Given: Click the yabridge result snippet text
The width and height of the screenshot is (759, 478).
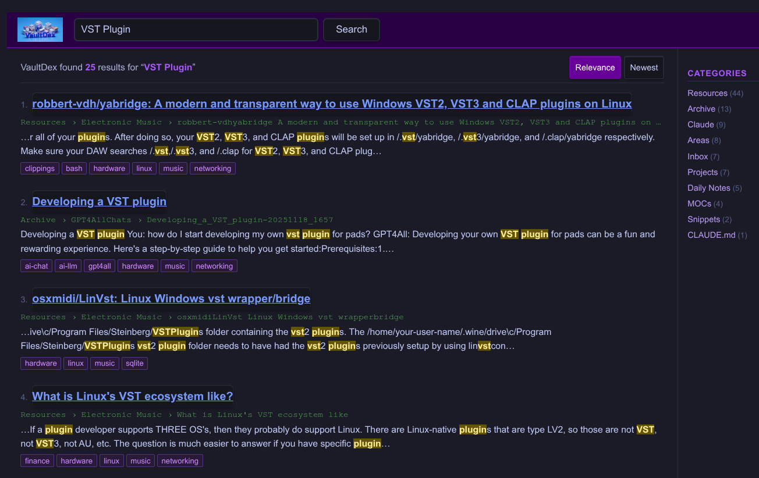Looking at the screenshot, I should [x=338, y=144].
